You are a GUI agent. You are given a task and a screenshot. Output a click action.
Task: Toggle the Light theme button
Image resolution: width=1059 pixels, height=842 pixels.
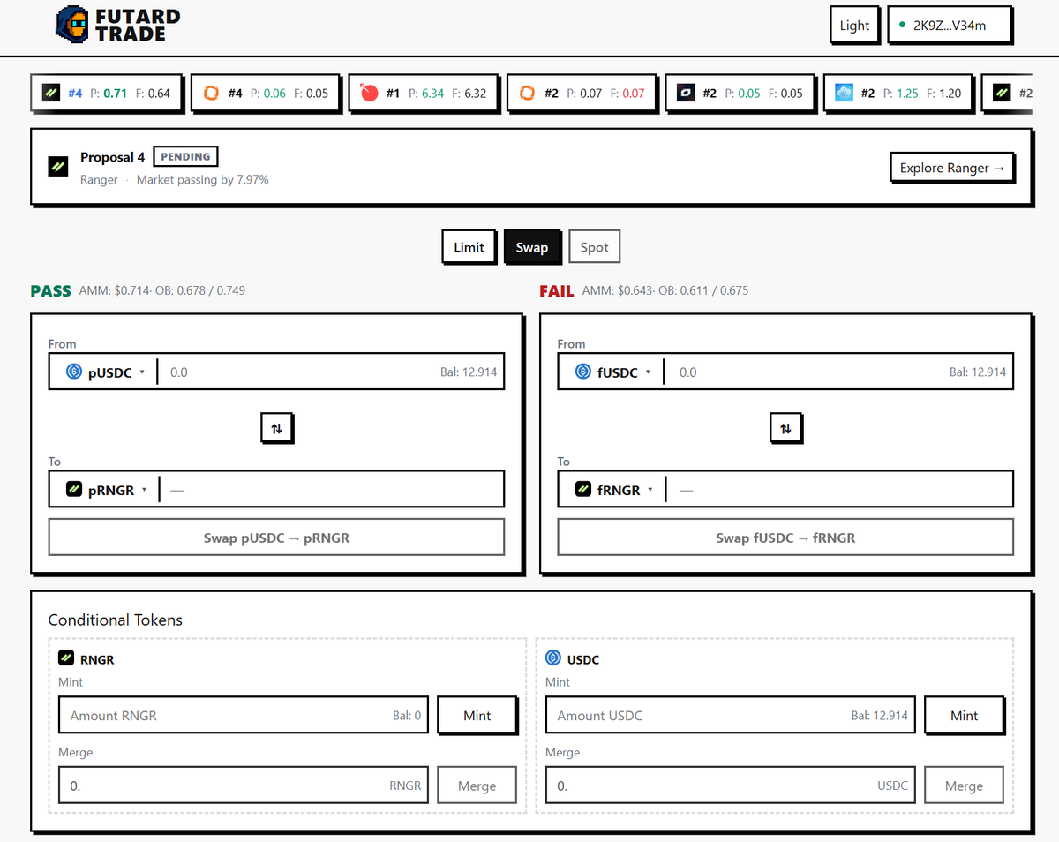click(x=854, y=26)
